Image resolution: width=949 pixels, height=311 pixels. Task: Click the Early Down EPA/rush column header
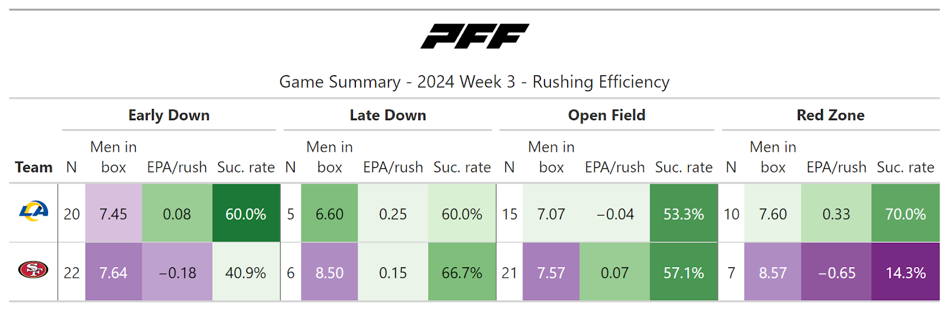click(x=177, y=167)
